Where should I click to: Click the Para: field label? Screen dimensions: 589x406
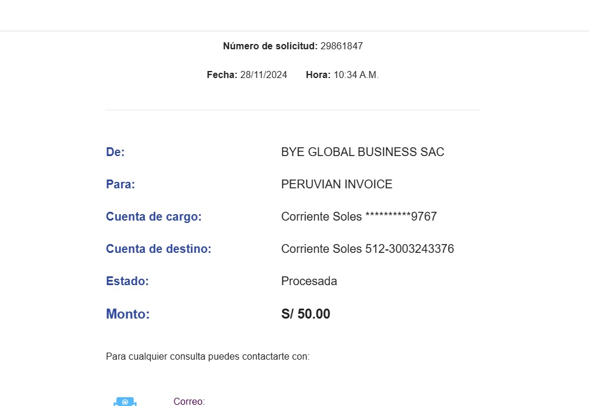(120, 184)
